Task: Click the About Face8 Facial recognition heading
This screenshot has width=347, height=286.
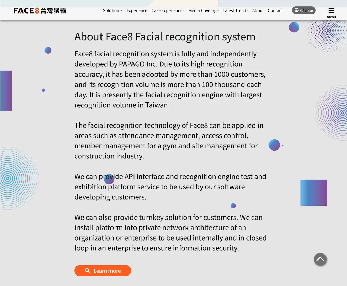Action: 165,37
